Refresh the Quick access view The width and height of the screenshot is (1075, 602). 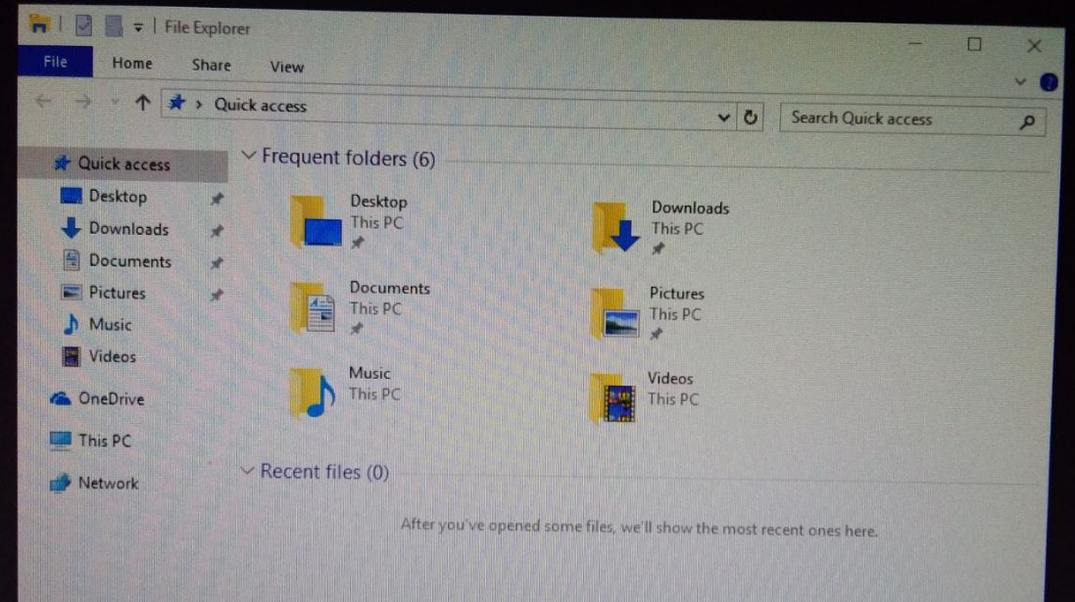tap(750, 117)
